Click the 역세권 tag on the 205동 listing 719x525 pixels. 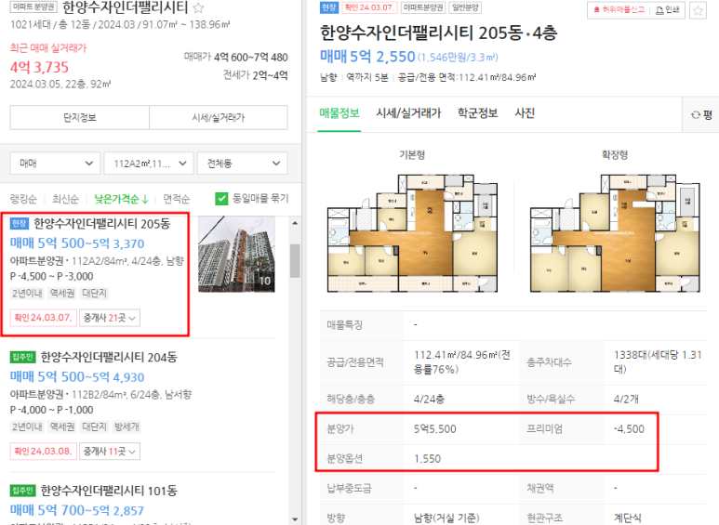tap(62, 294)
